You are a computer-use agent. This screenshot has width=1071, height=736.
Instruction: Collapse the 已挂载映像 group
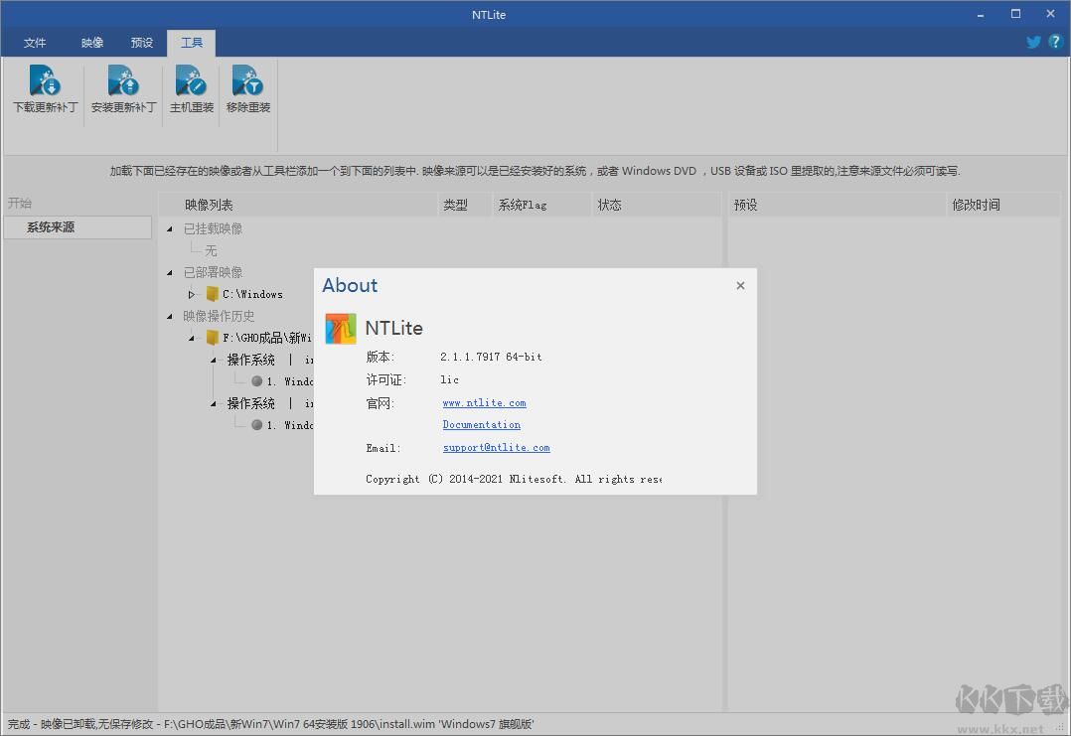[x=169, y=228]
